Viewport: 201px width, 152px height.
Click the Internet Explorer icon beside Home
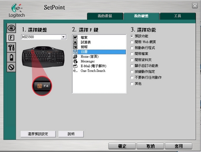click(75, 56)
